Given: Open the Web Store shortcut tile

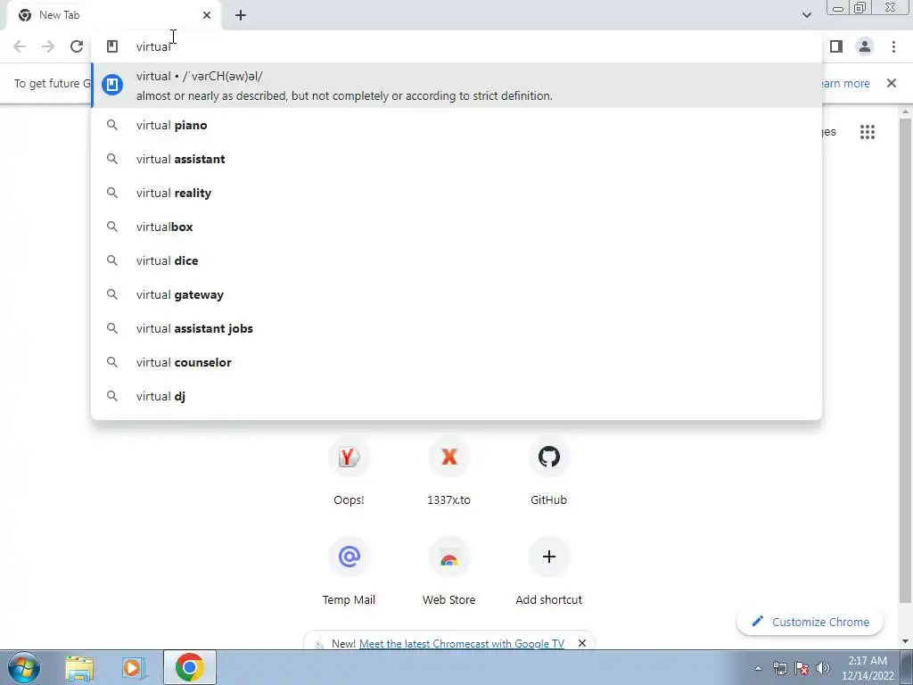Looking at the screenshot, I should [449, 572].
